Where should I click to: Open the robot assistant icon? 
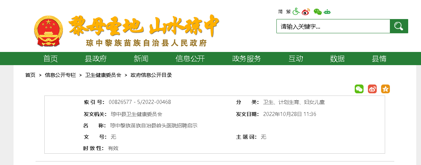coord(327,12)
